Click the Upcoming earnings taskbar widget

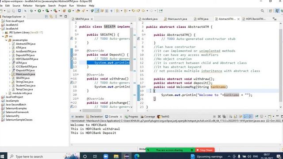pyautogui.click(x=207, y=156)
